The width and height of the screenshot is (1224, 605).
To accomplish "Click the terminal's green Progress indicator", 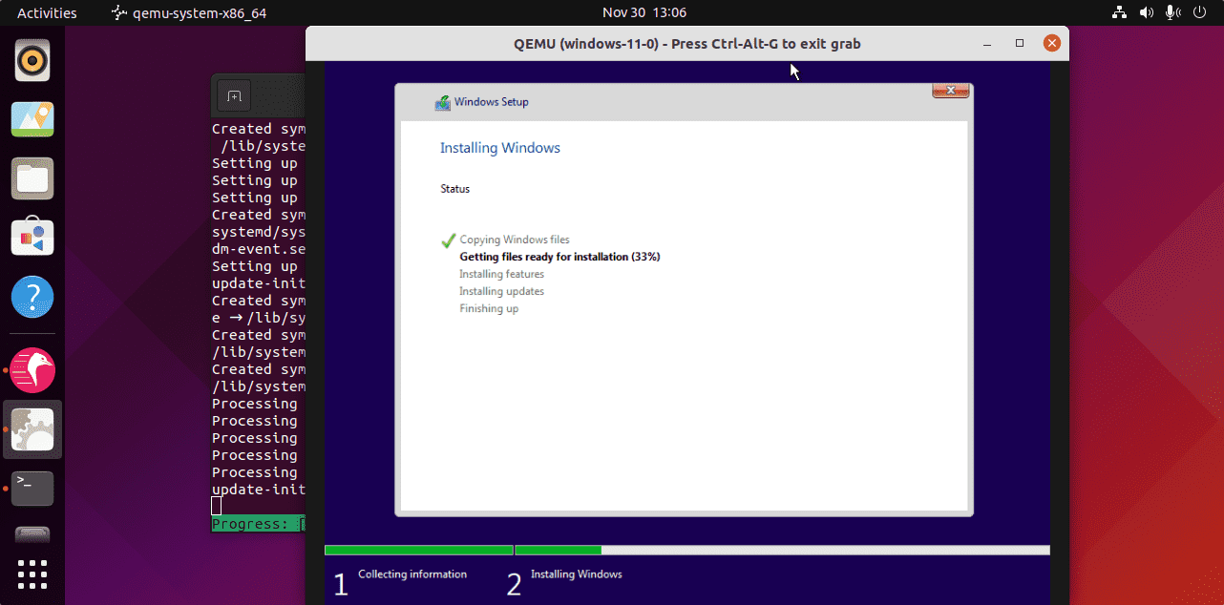I will 258,524.
